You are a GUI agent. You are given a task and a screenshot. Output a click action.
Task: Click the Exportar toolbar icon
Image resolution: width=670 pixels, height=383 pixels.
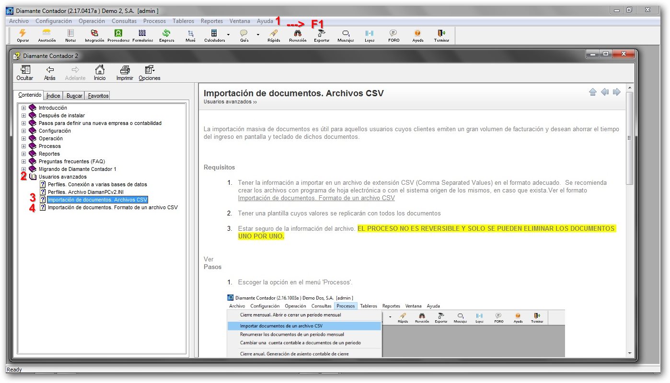coord(322,33)
